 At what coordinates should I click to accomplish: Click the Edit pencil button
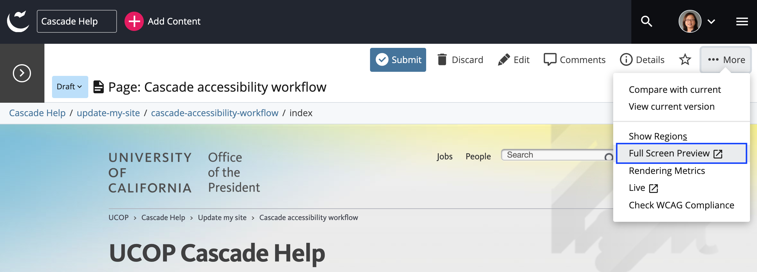tap(514, 60)
